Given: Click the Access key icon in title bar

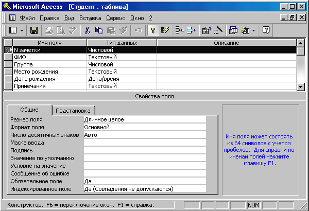Looking at the screenshot, I should click(x=7, y=7).
